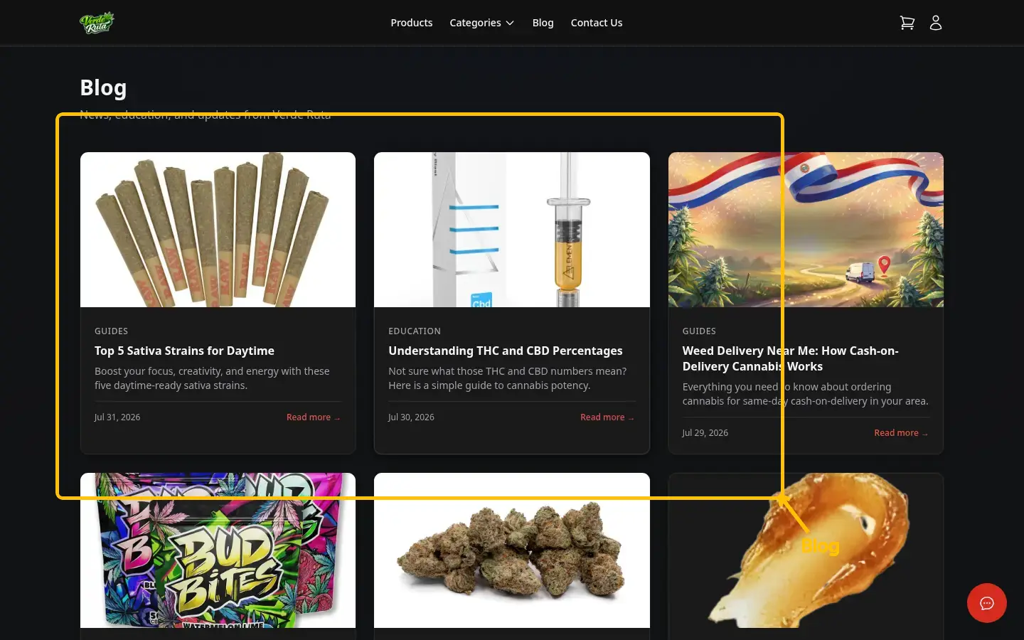
Task: Select the "Everything you need to know" summary
Action: pyautogui.click(x=805, y=394)
